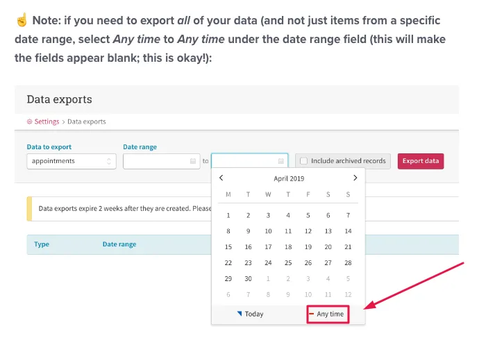Click calendar icon in end date field

click(x=280, y=161)
